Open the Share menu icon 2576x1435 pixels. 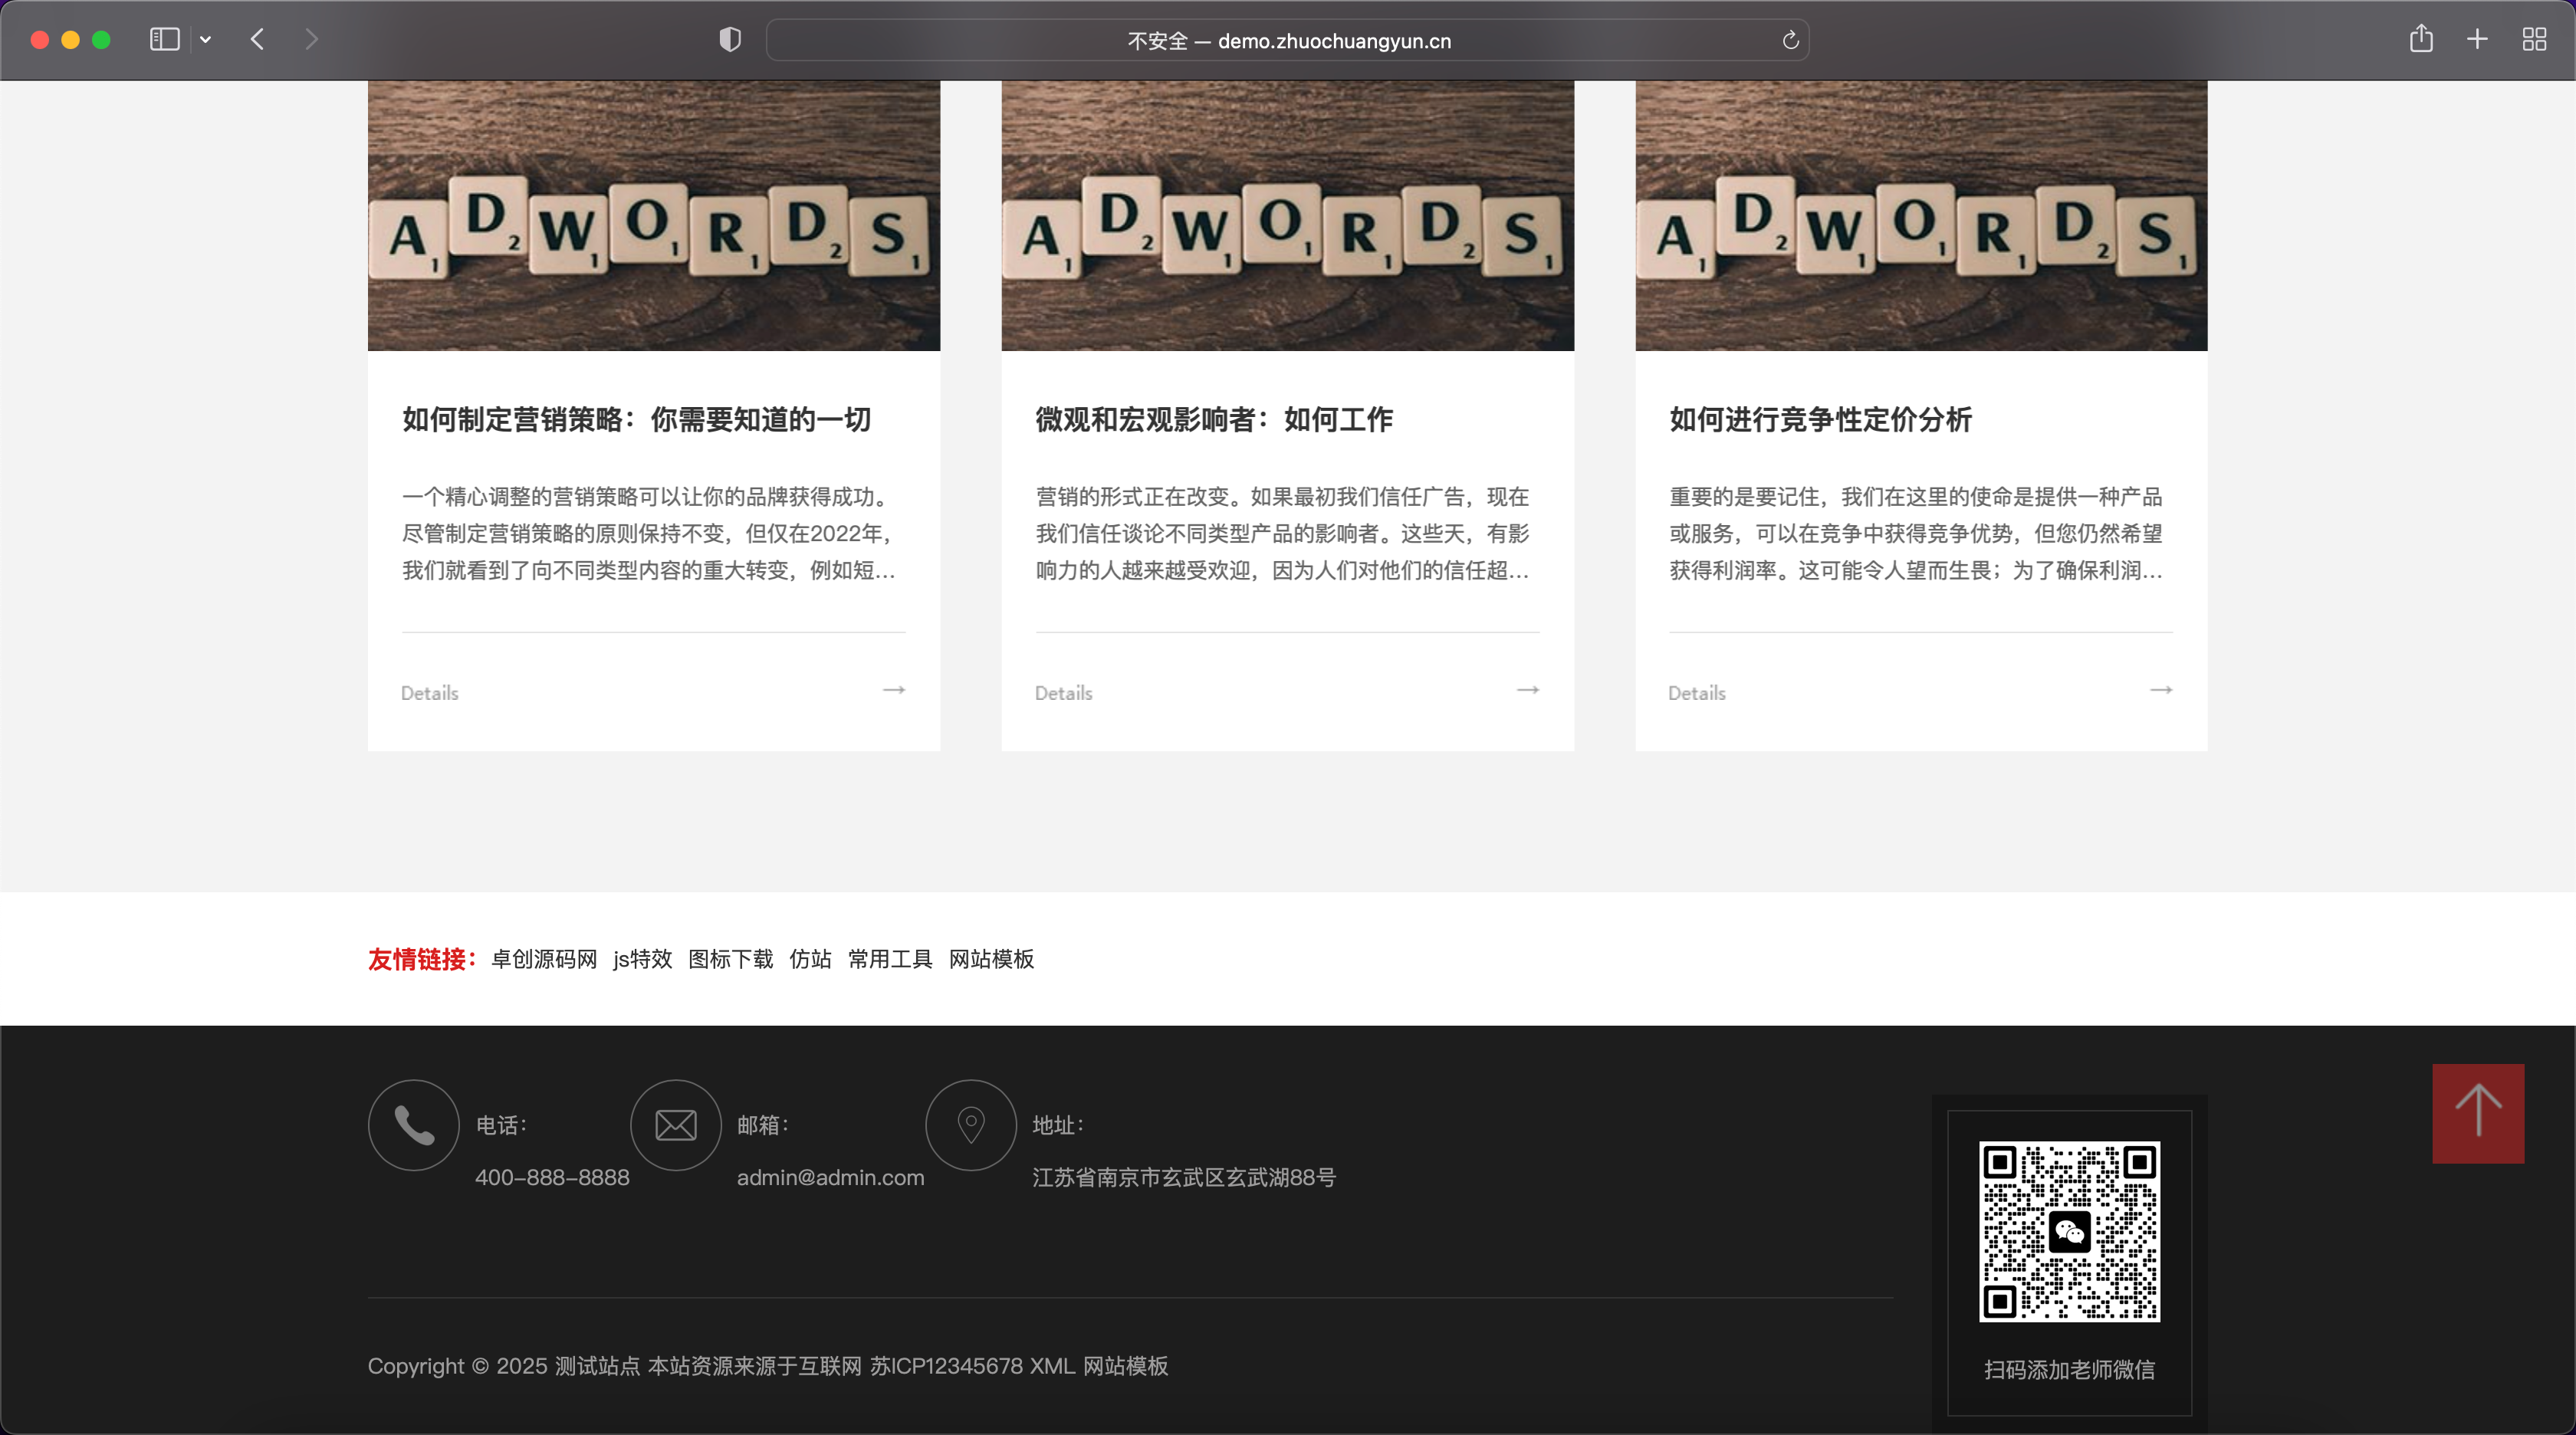pos(2420,39)
